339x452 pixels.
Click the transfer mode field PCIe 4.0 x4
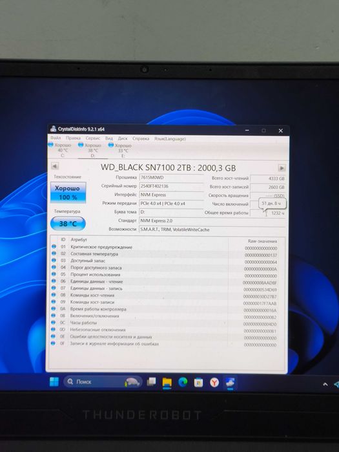(171, 204)
